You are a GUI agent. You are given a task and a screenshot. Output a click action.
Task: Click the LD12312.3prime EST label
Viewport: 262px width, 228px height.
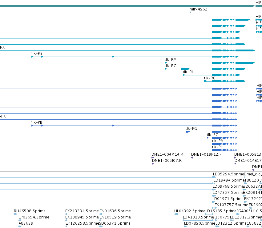click(245, 217)
